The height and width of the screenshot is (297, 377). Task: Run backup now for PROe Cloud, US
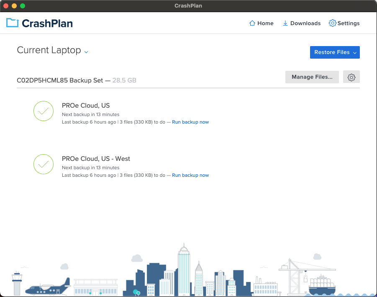click(x=190, y=122)
